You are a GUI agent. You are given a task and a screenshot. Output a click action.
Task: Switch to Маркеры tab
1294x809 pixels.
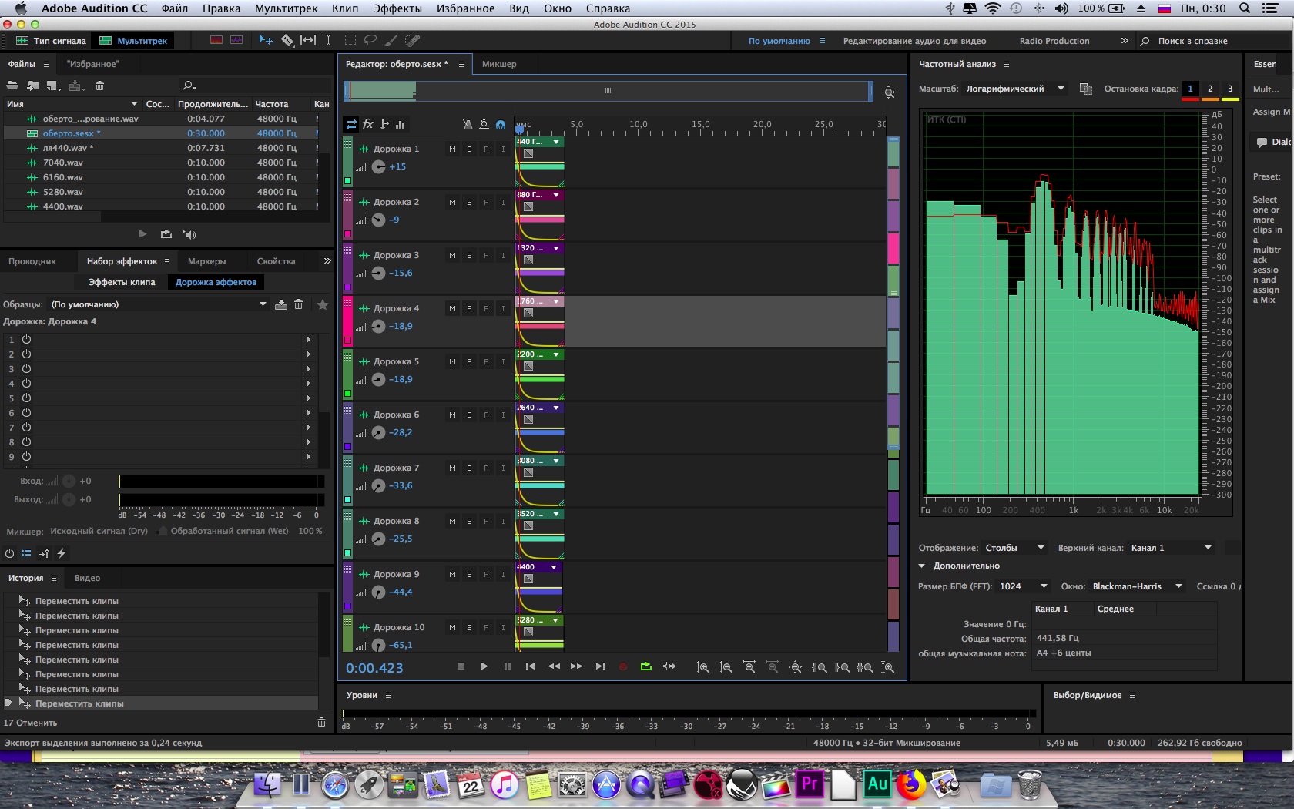coord(206,261)
